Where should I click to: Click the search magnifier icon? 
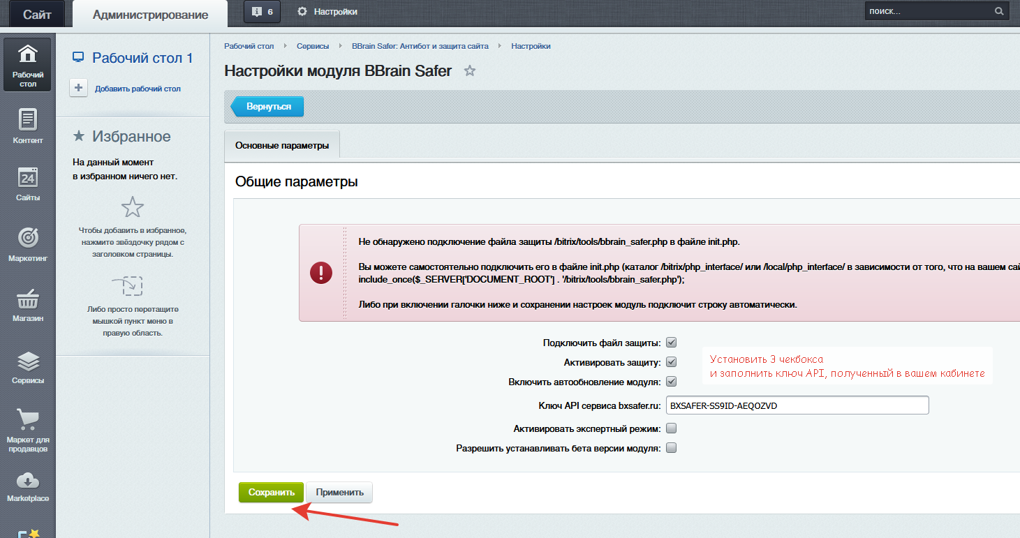(x=999, y=11)
